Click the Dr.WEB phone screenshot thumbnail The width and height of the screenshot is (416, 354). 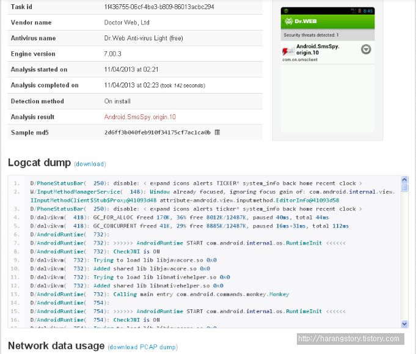327,70
